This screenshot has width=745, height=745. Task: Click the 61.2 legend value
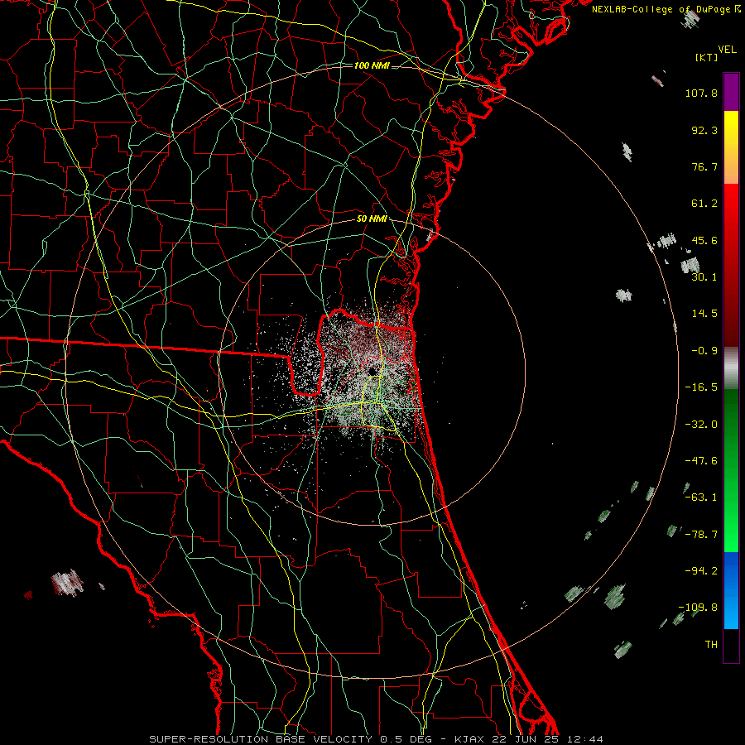point(704,204)
